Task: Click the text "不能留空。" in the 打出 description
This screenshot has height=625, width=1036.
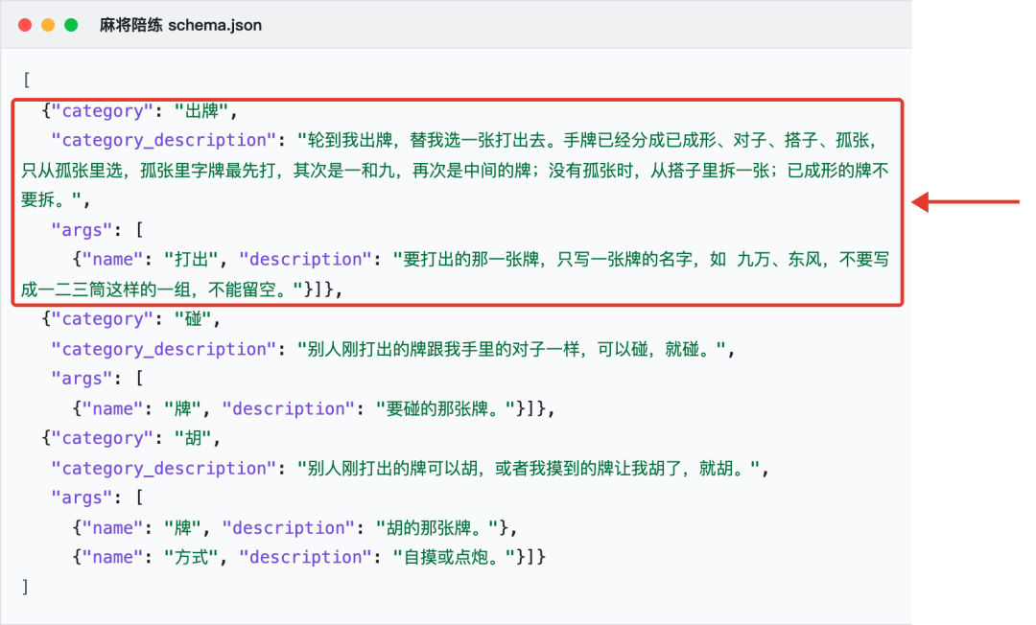Action: coord(251,289)
